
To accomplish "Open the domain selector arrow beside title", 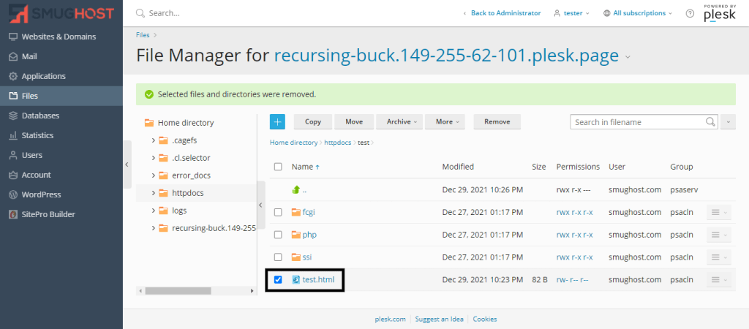I will click(628, 57).
